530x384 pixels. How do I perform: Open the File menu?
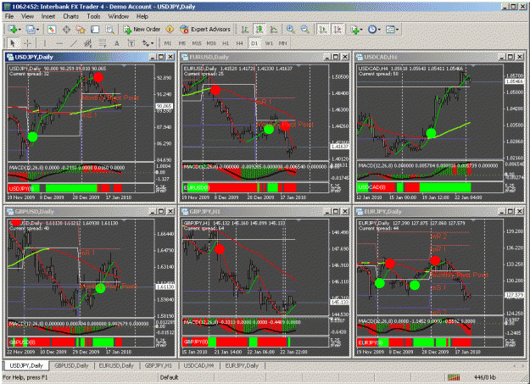9,16
